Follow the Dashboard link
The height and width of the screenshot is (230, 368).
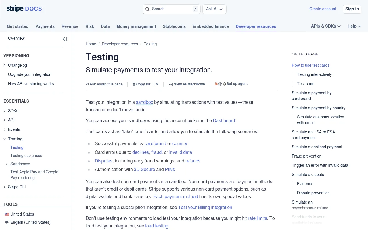click(224, 120)
